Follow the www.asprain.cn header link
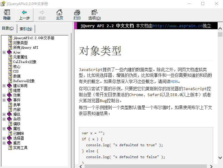223x168 pixels. pos(178,26)
